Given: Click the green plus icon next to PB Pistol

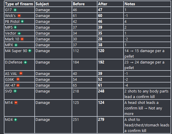Looking at the screenshot, I should [x=22, y=21].
